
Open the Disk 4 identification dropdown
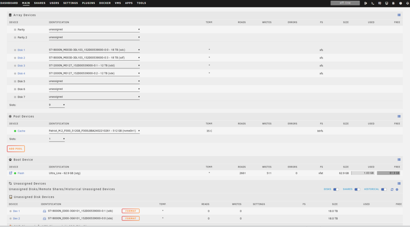(x=94, y=73)
